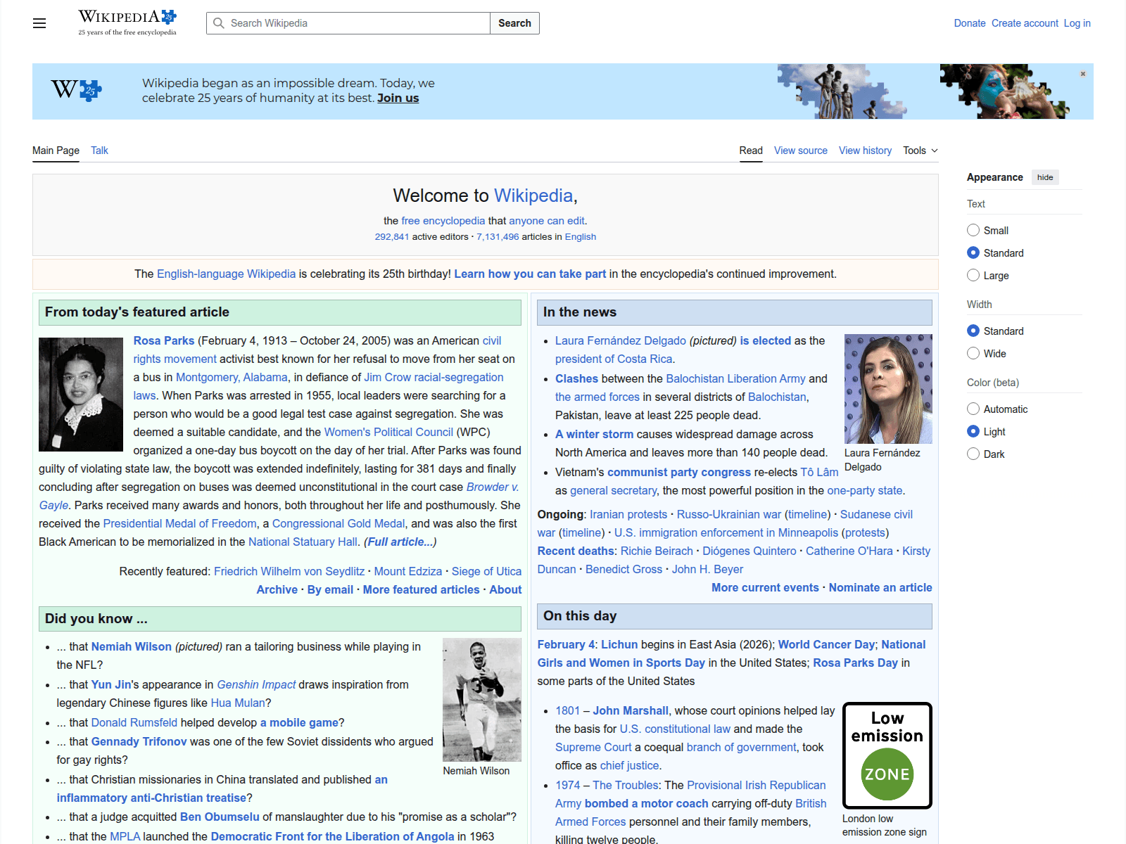This screenshot has width=1126, height=844.
Task: Click the Donate link
Action: tap(970, 23)
